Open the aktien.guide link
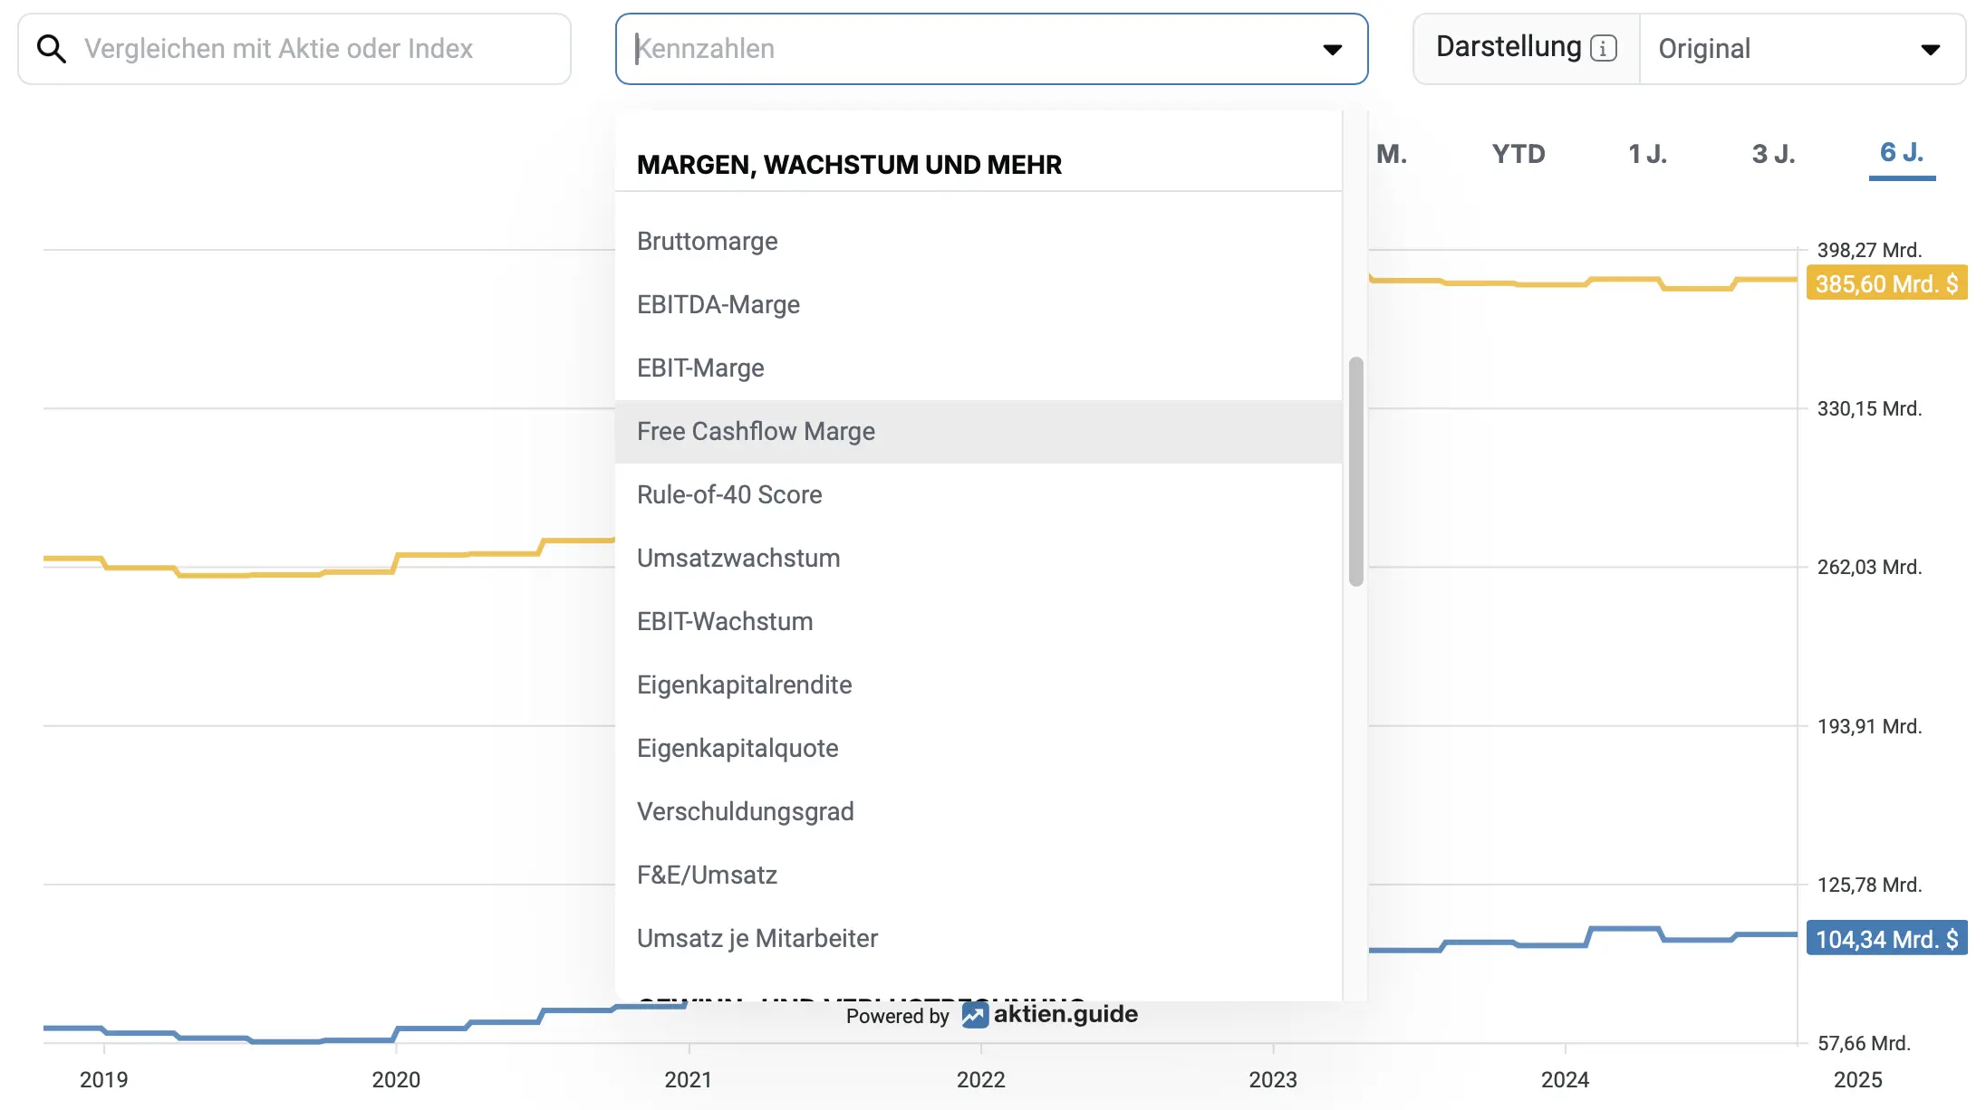 pos(1065,1014)
